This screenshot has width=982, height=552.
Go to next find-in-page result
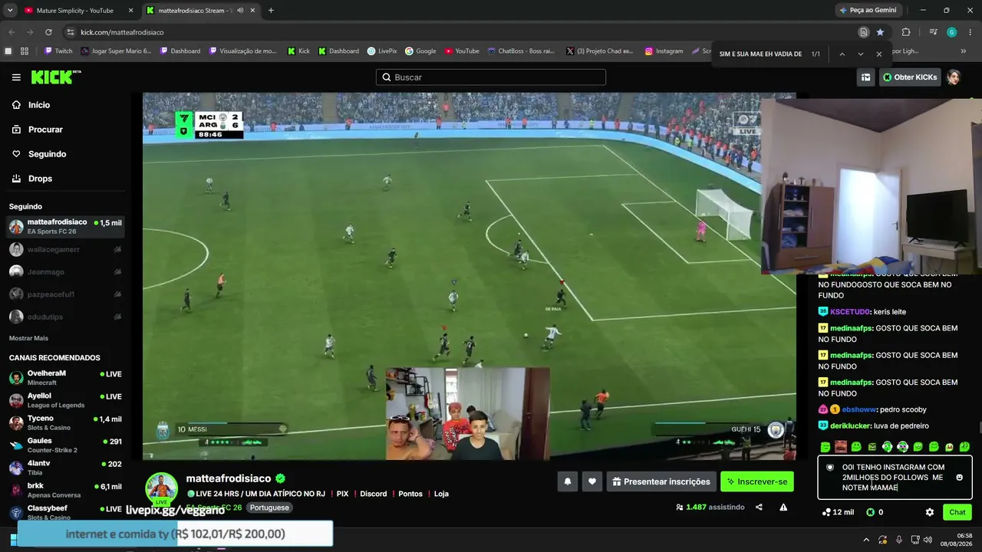pyautogui.click(x=860, y=54)
